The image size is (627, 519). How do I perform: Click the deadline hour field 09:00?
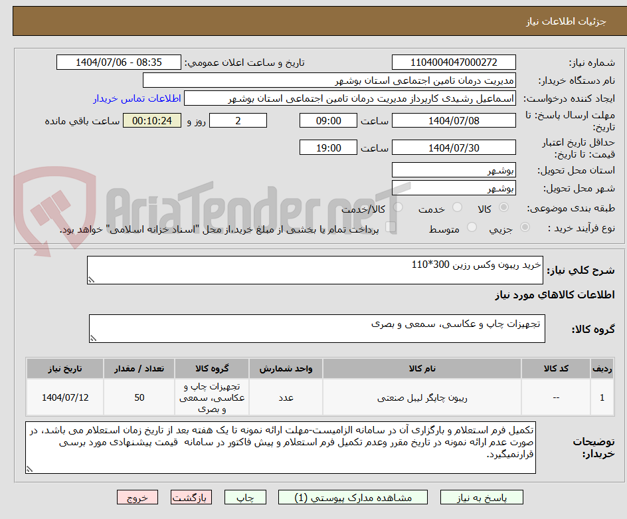click(x=328, y=120)
